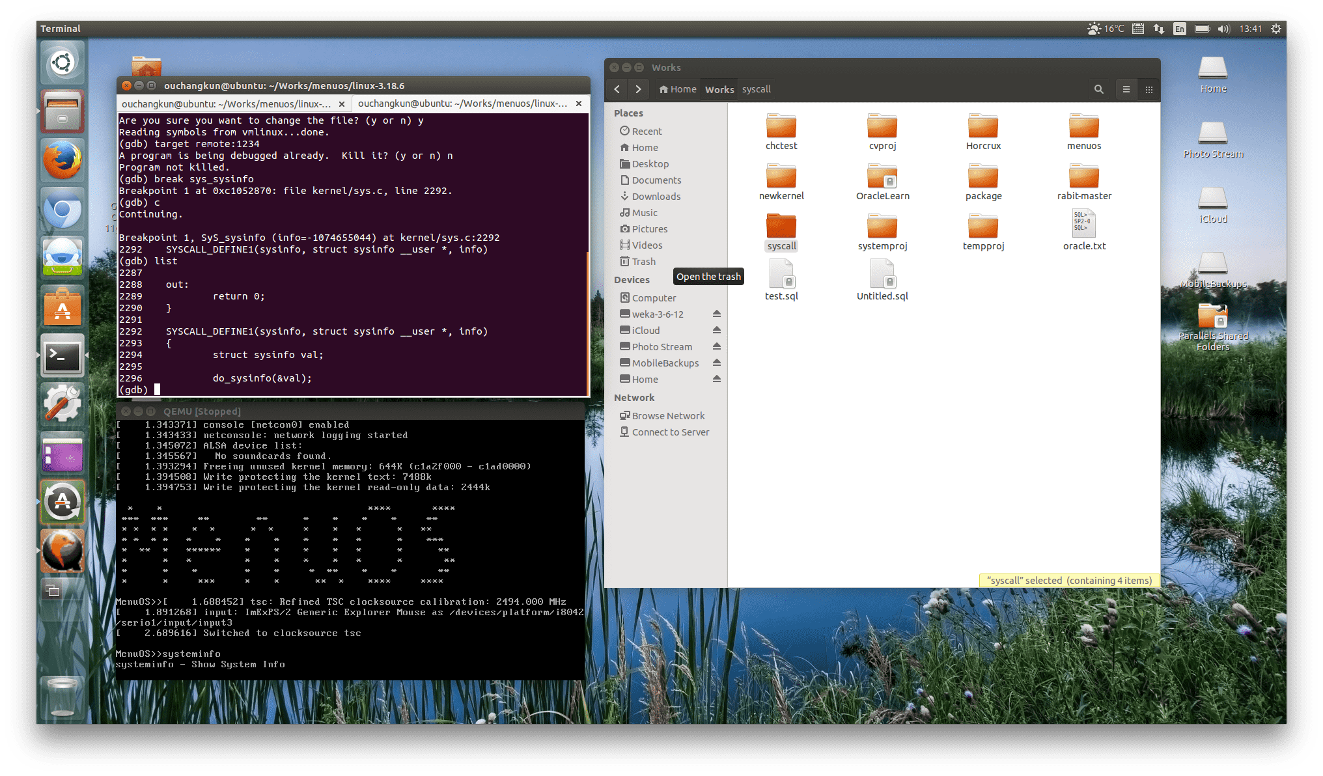
Task: Go forward in Files navigation
Action: point(638,89)
